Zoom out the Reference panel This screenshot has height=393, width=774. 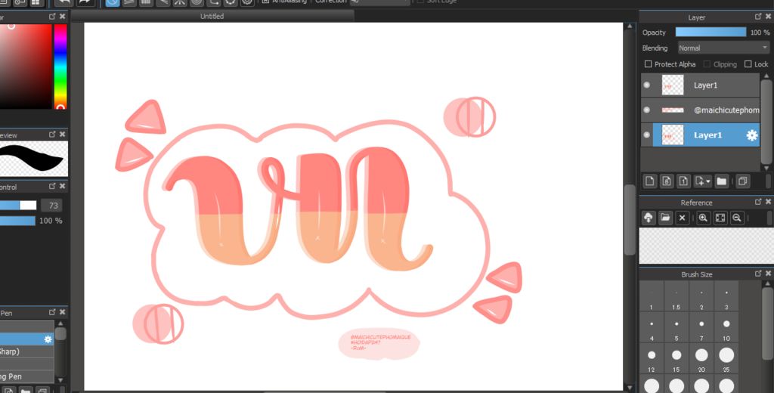pos(737,218)
